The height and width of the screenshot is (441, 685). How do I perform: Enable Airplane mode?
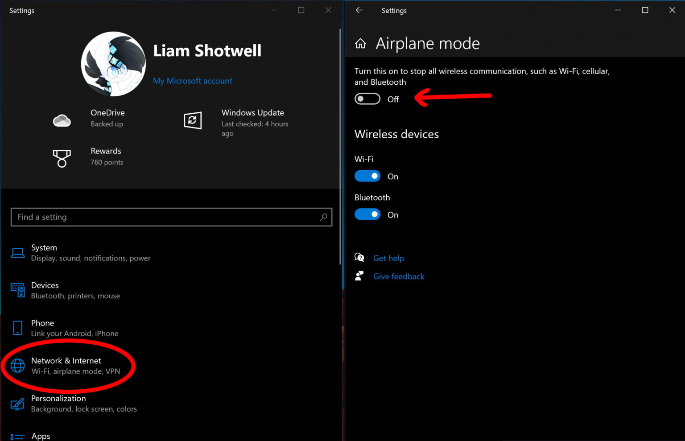[x=367, y=99]
